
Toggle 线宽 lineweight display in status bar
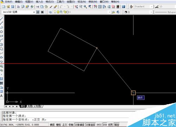coord(110,125)
